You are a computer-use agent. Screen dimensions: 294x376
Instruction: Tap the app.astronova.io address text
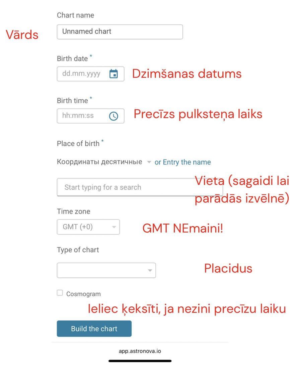[140, 351]
